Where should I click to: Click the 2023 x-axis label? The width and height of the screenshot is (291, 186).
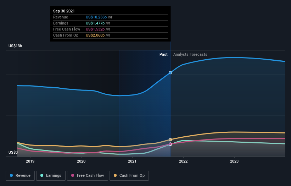234,161
